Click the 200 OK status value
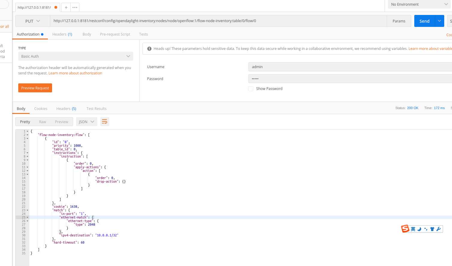The image size is (452, 266). 412,108
